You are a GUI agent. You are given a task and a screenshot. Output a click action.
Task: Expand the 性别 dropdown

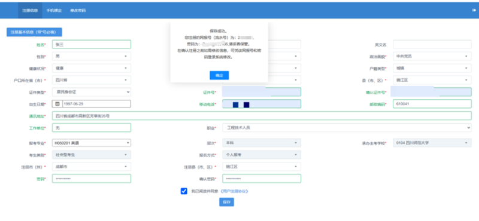92,56
